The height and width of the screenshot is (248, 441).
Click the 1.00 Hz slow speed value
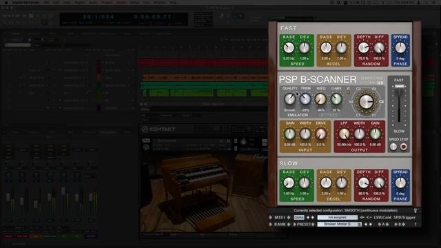coord(289,194)
